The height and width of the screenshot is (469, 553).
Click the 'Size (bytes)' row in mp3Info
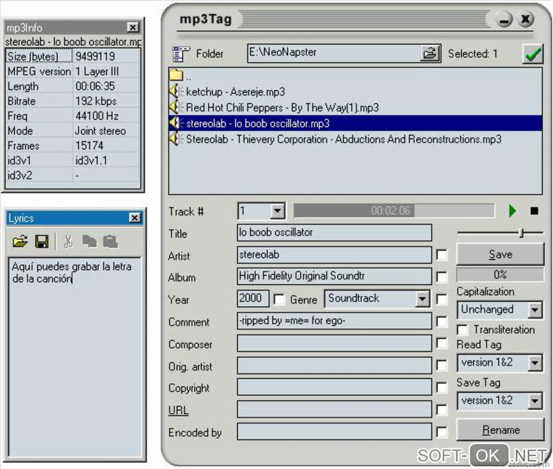(73, 56)
